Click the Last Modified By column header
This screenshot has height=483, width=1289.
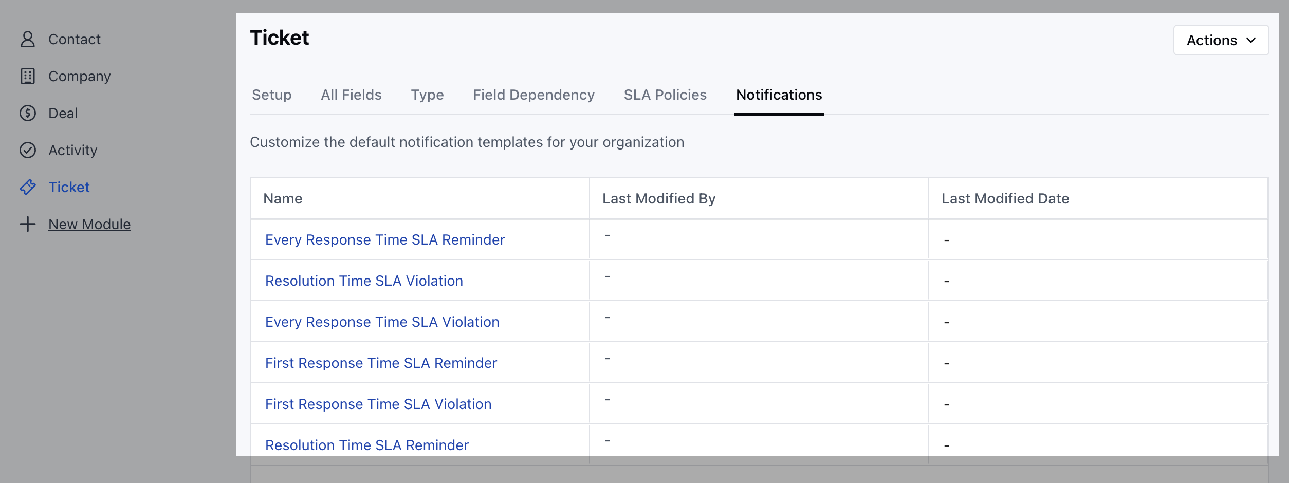coord(658,198)
